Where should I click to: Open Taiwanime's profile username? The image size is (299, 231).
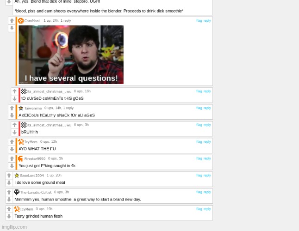pos(33,108)
